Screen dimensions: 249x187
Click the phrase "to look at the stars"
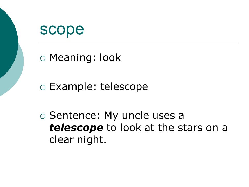[x=154, y=128]
